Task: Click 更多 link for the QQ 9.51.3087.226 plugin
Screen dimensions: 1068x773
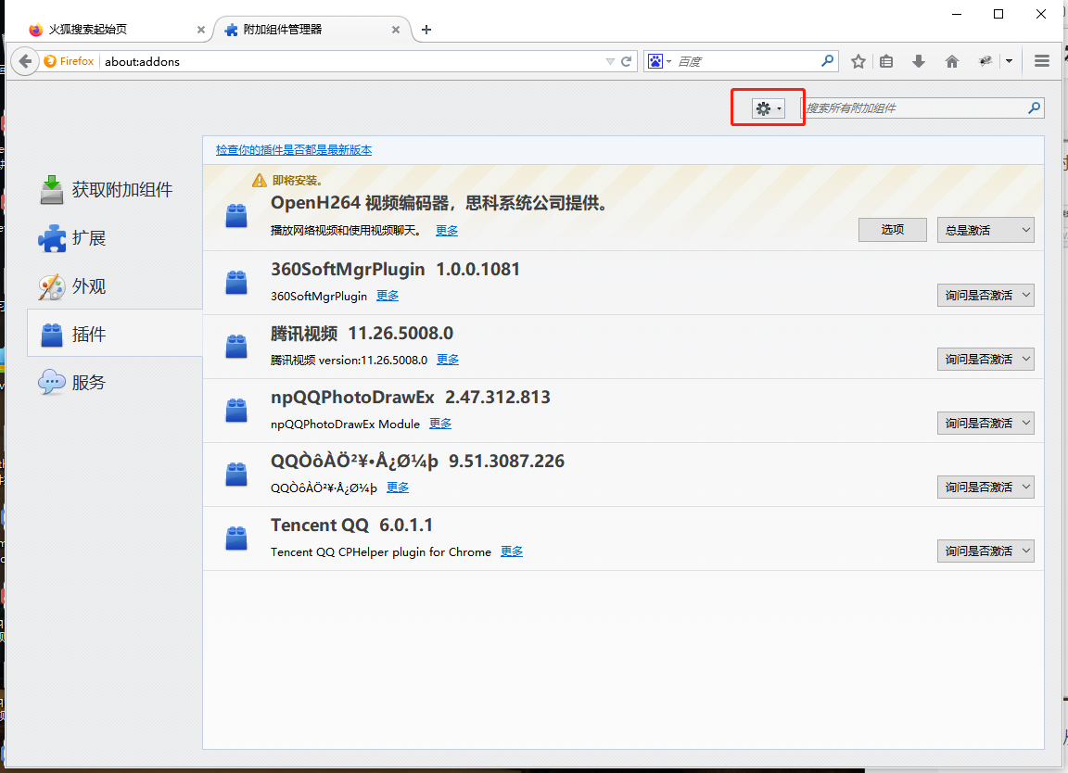Action: [x=398, y=488]
